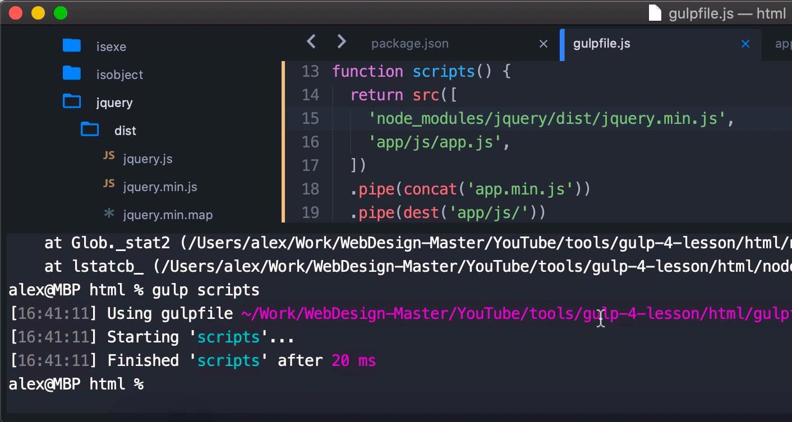The image size is (792, 422).
Task: Click the 'concat' call on line 18
Action: pos(430,189)
